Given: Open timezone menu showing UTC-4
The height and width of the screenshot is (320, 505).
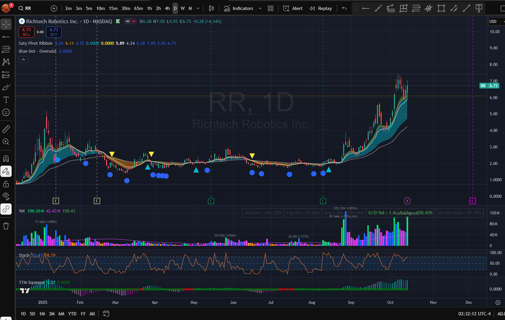Looking at the screenshot, I should [x=474, y=314].
